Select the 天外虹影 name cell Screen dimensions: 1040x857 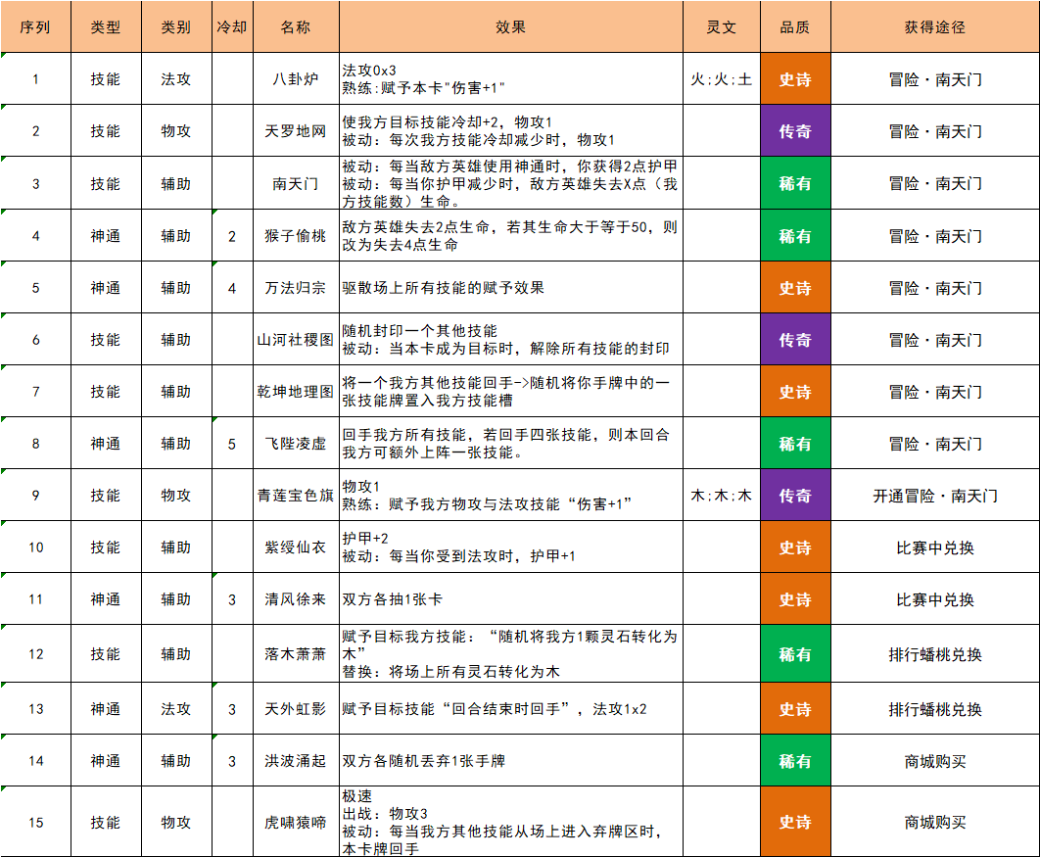click(296, 708)
